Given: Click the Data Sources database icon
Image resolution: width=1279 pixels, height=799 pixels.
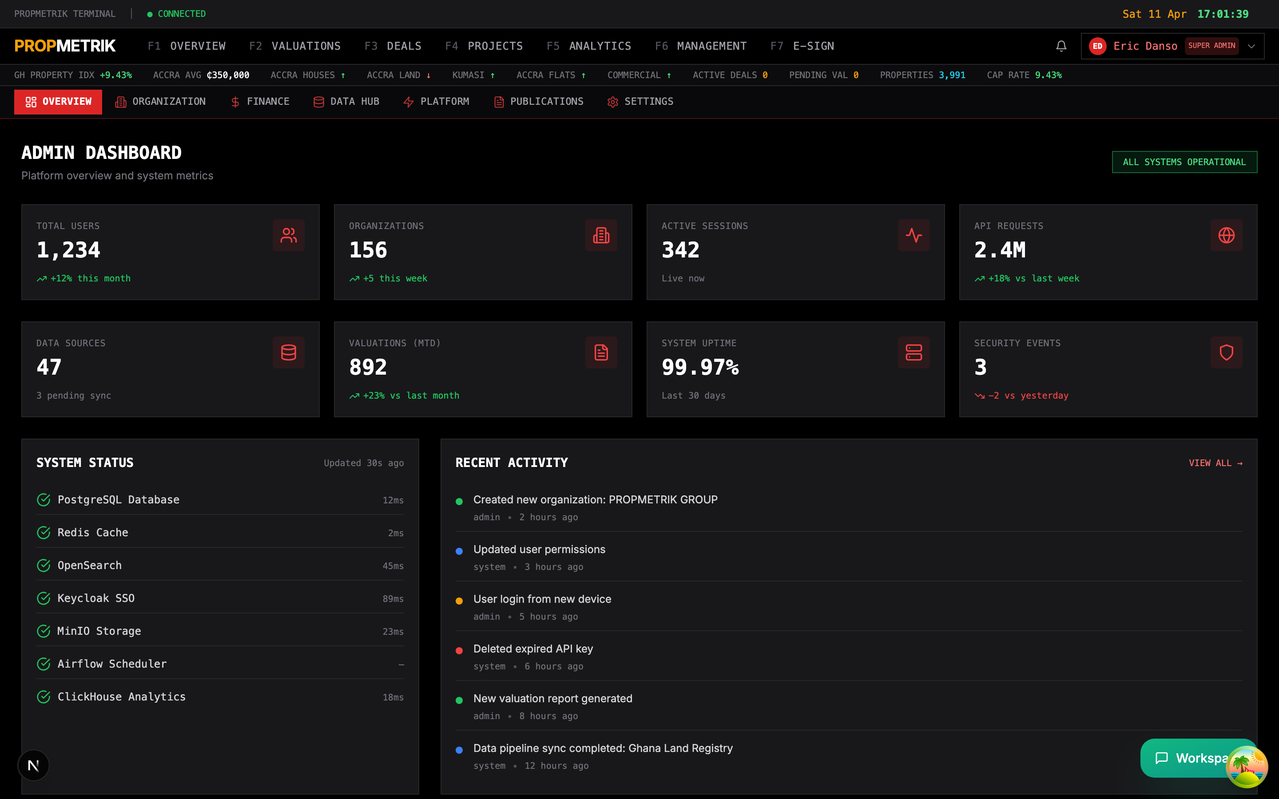Looking at the screenshot, I should point(289,352).
